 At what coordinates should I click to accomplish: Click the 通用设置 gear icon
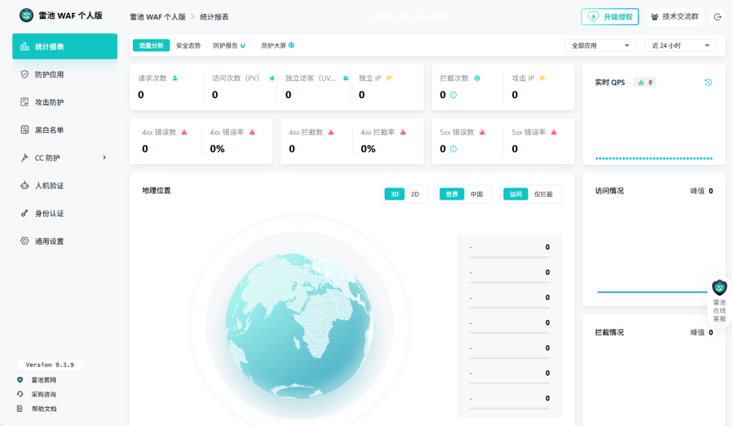point(25,240)
